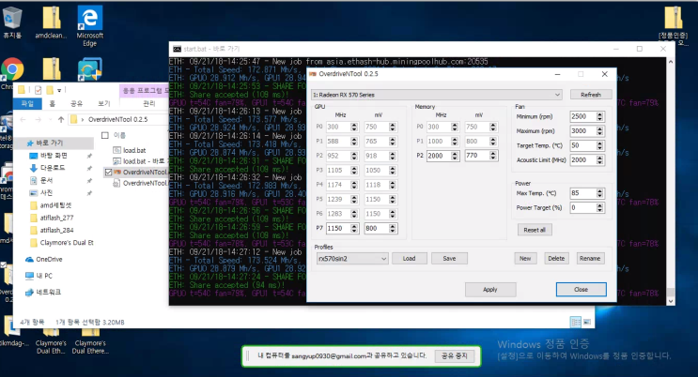Click the back arrow in File Explorer
698x377 pixels.
coord(23,120)
